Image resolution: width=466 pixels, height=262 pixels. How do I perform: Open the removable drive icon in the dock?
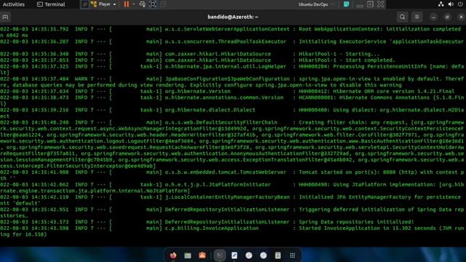click(278, 255)
